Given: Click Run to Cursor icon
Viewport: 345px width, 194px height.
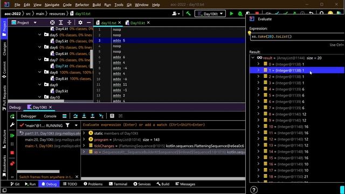Looking at the screenshot, I should point(101,116).
